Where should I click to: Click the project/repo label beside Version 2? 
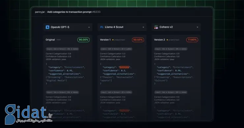(x=174, y=40)
